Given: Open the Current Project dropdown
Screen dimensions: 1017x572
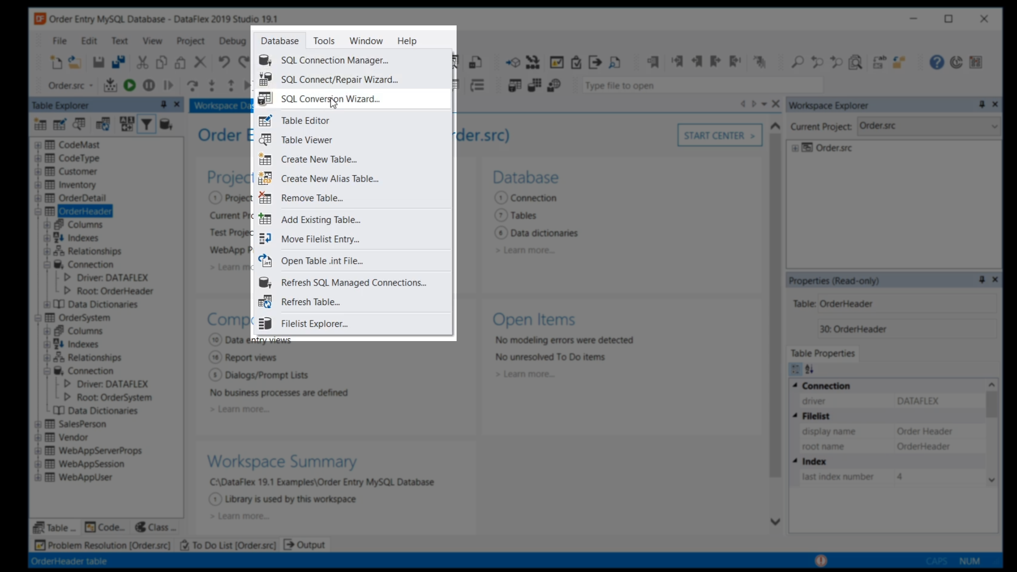Looking at the screenshot, I should [x=994, y=126].
